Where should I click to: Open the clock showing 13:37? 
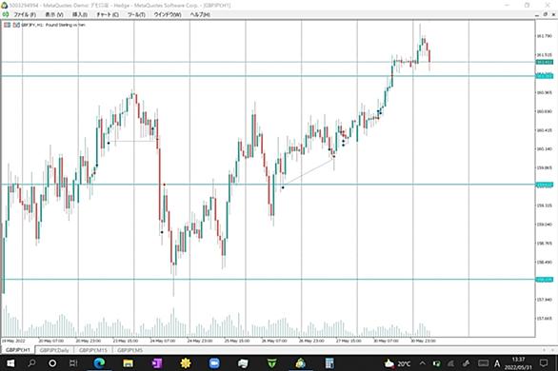click(x=518, y=363)
